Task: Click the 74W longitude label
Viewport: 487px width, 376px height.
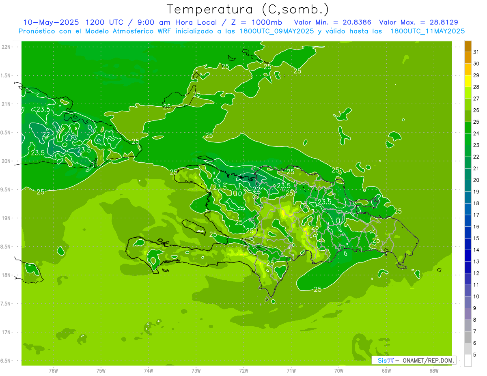Action: coord(149,371)
